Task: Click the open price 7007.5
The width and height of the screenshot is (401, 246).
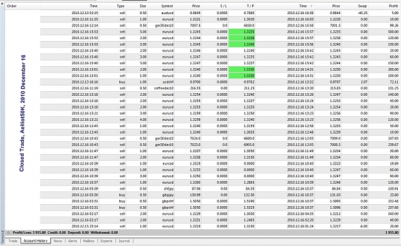Action: point(196,25)
